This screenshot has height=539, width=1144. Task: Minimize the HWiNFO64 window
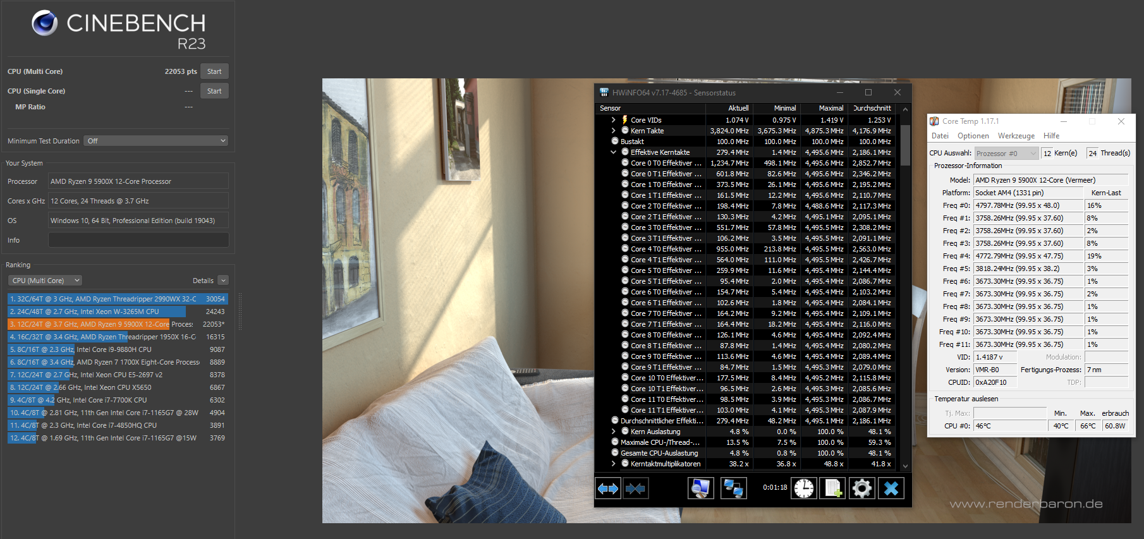tap(840, 92)
